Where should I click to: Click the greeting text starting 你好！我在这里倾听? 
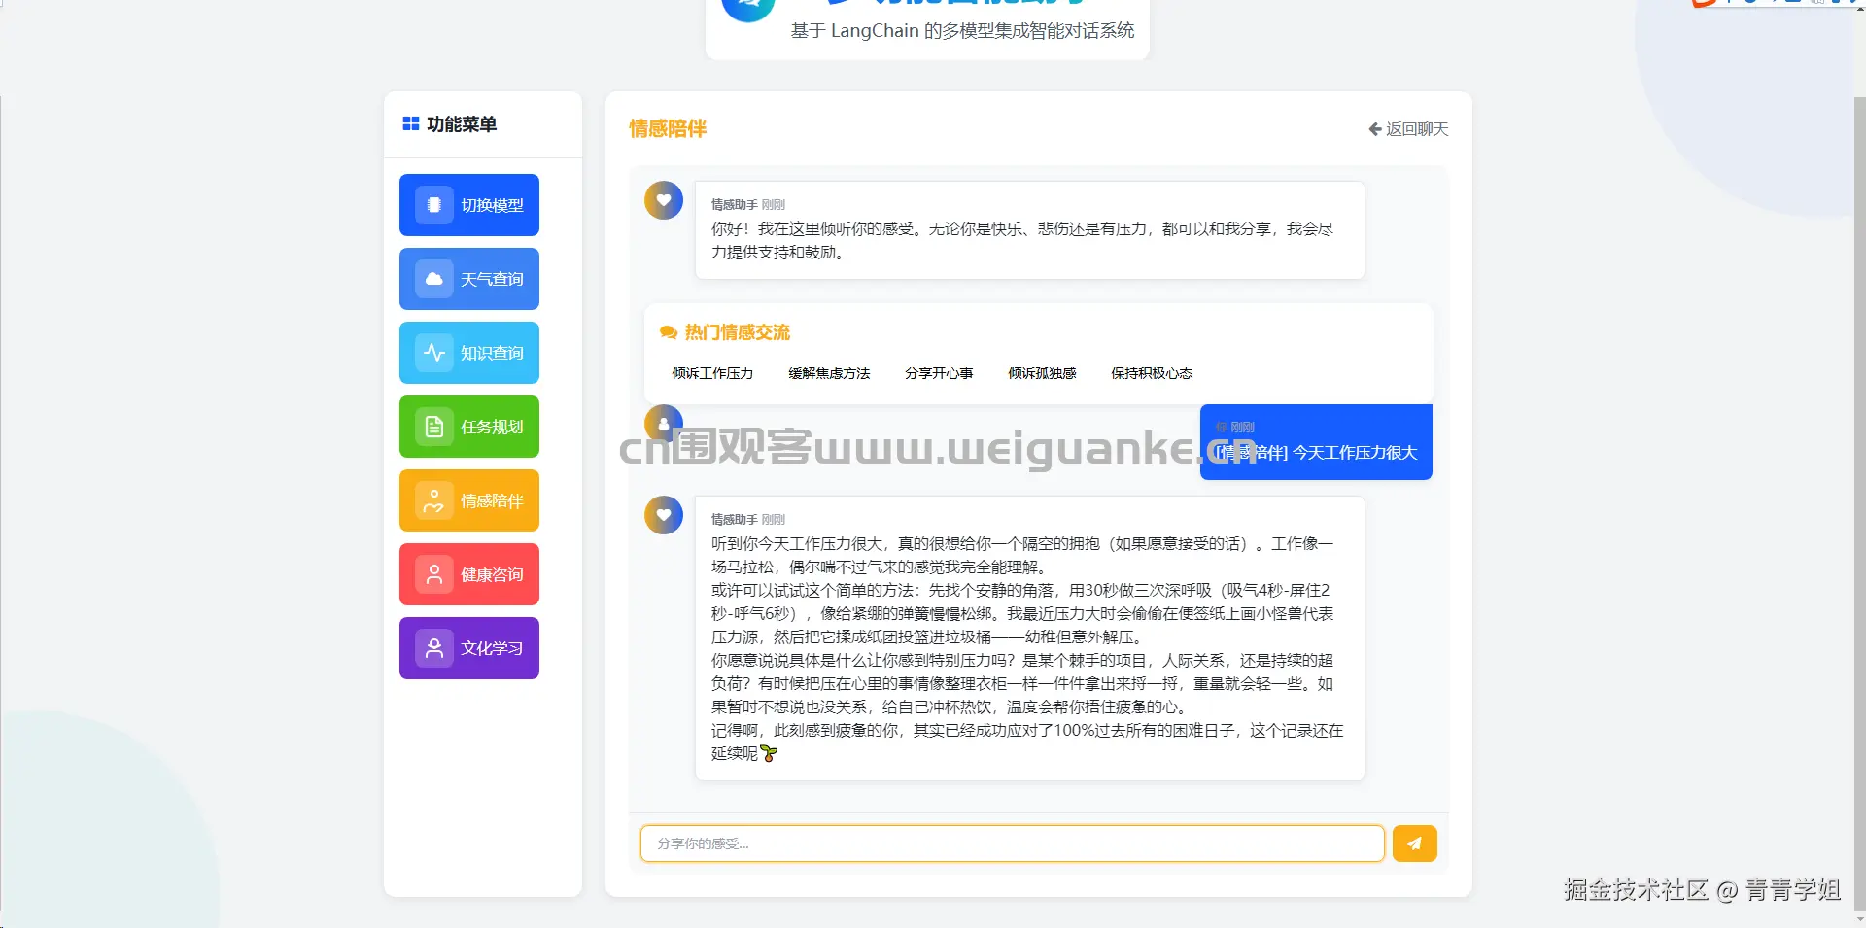tap(1022, 240)
